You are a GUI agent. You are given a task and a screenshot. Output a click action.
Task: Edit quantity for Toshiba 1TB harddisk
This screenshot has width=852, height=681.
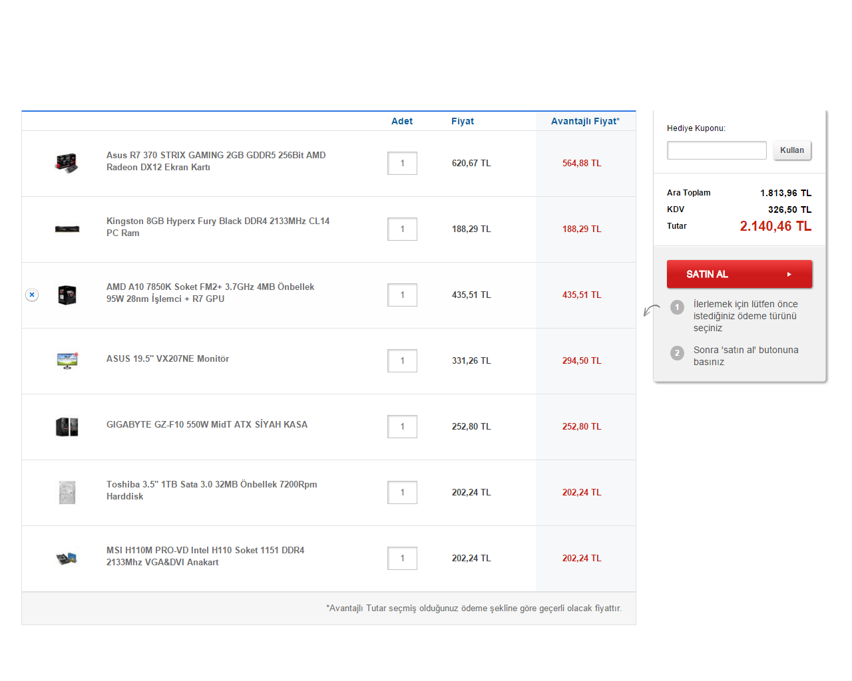point(402,492)
